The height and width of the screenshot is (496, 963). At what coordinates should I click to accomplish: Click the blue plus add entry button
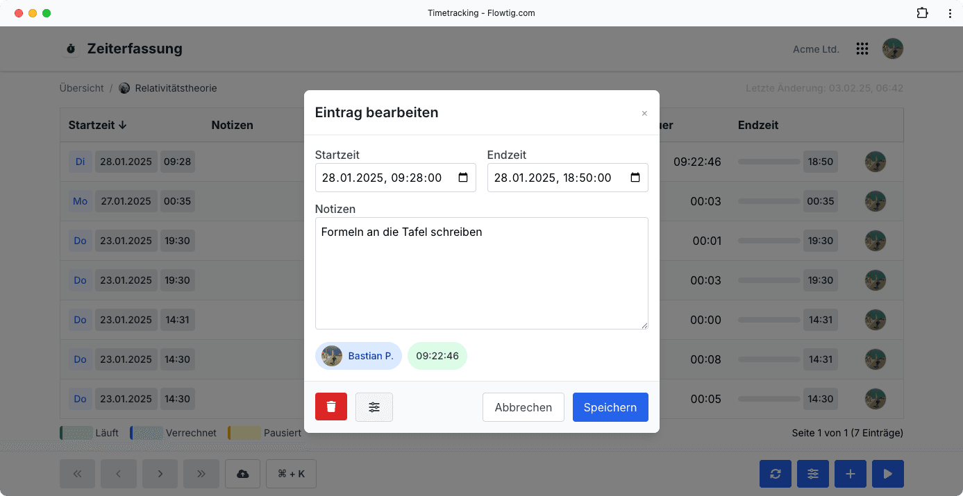pos(851,474)
